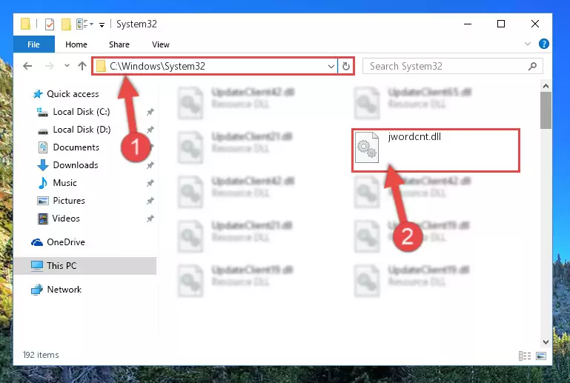Click the New Folder icon in the title bar

point(66,24)
